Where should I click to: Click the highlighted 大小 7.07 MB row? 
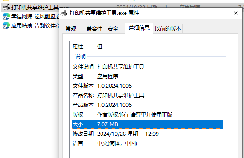[x=147, y=124]
